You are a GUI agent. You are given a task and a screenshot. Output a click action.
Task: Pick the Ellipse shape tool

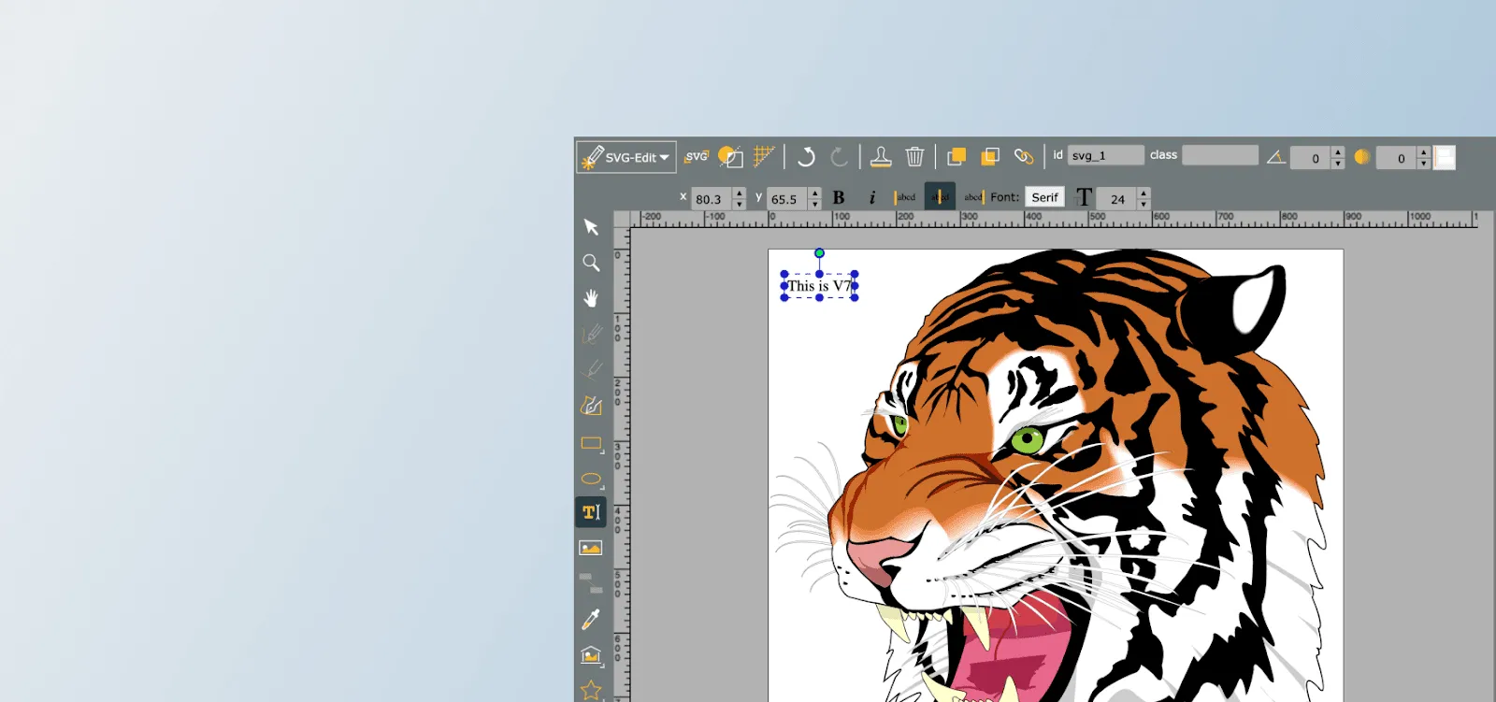click(x=591, y=480)
